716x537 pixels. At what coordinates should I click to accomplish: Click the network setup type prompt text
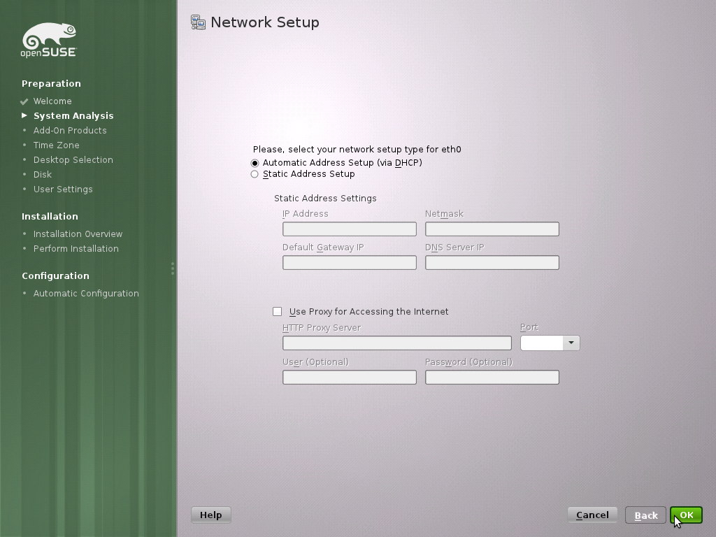pos(357,150)
